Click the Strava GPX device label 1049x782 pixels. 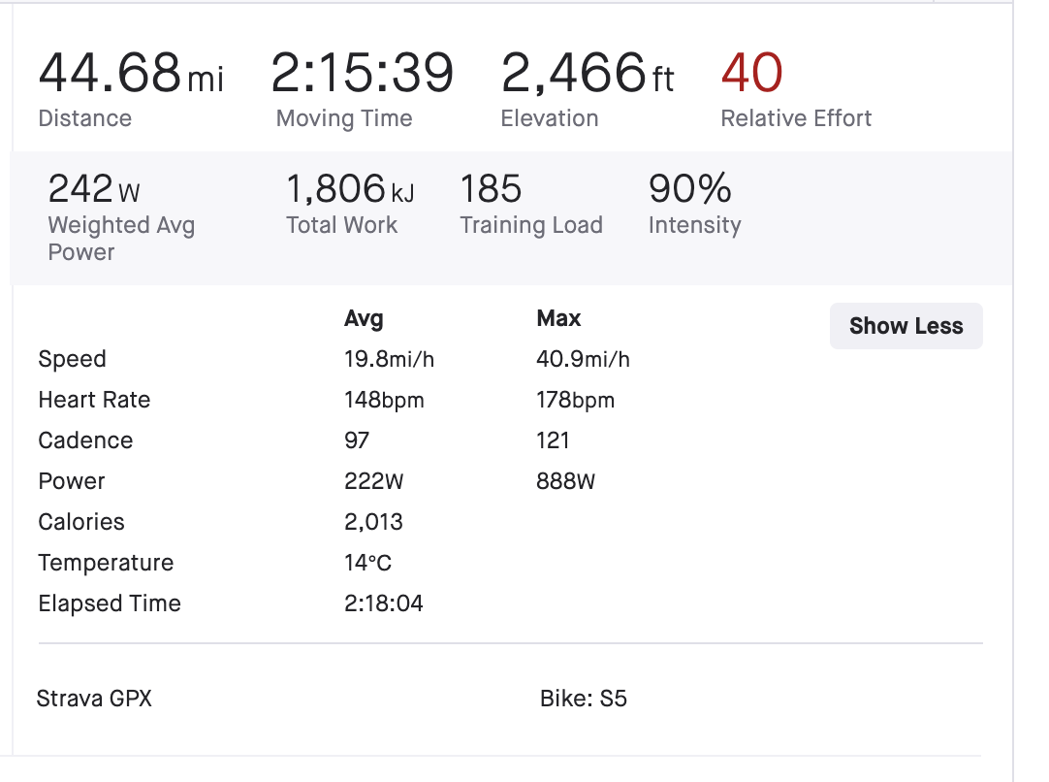click(94, 698)
